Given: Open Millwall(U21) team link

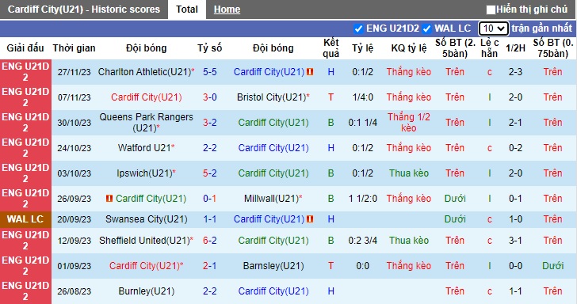Looking at the screenshot, I should [272, 199].
